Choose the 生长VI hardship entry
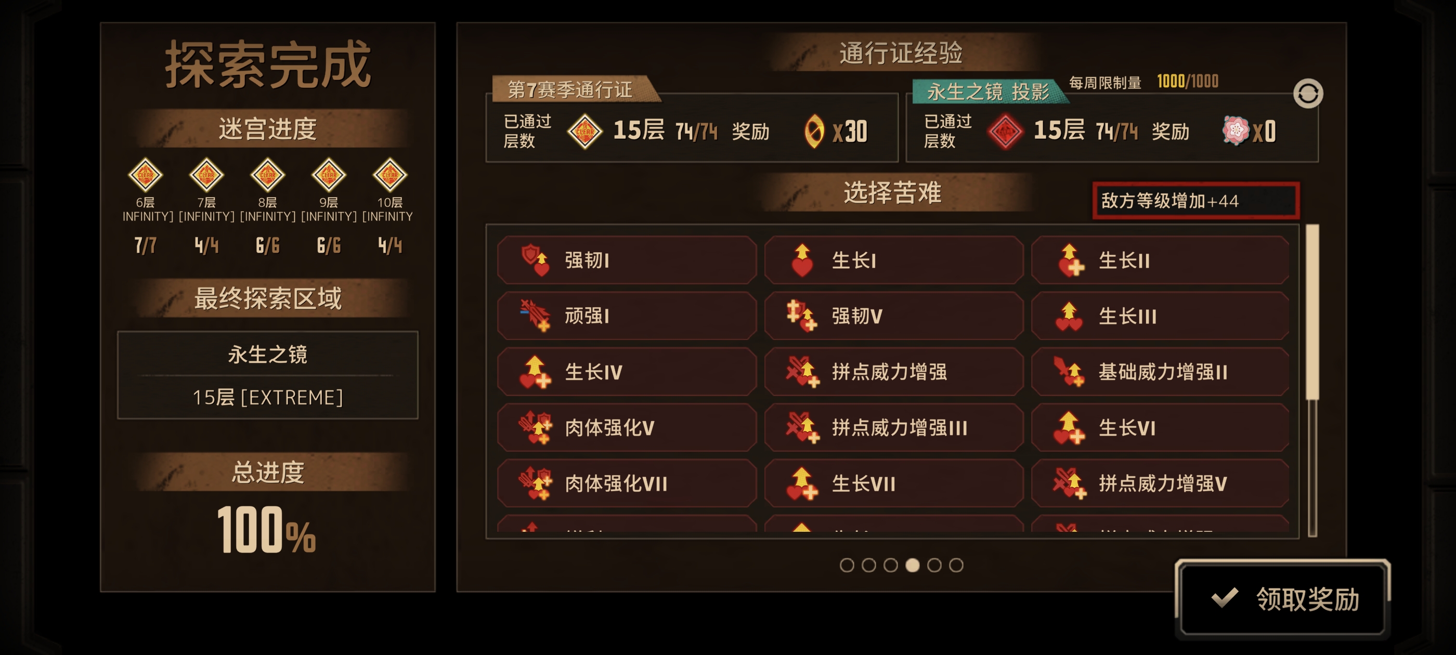 pyautogui.click(x=1160, y=427)
